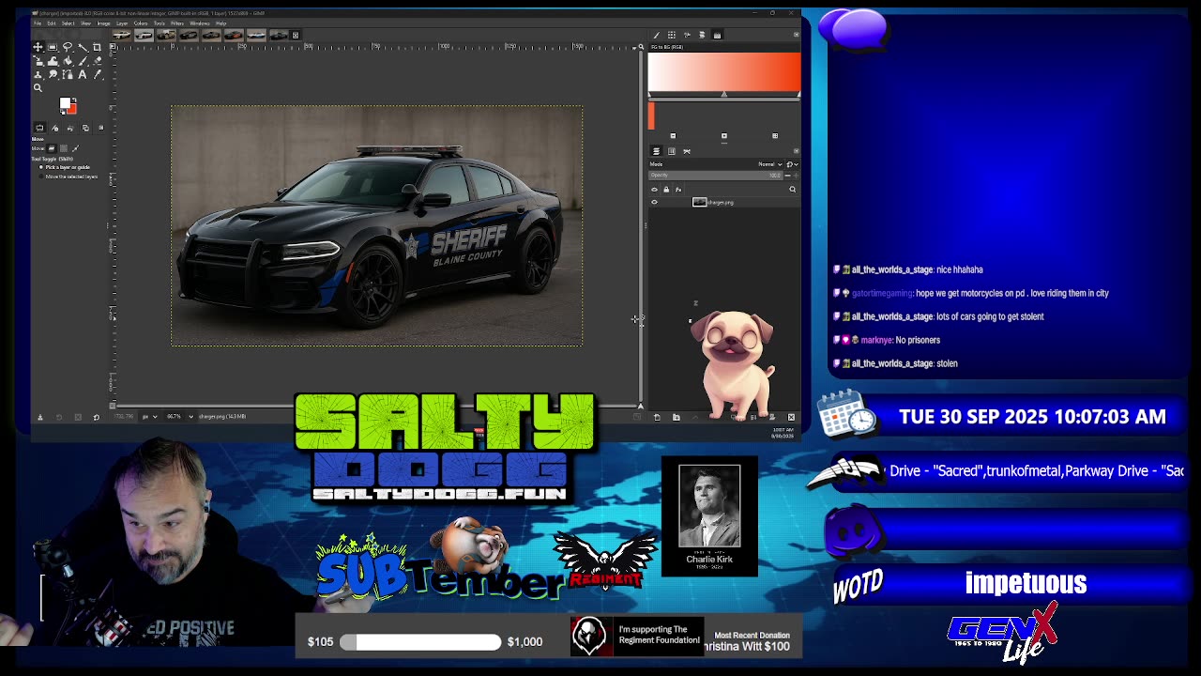Open the layer Mode Normal dropdown
1201x676 pixels.
pyautogui.click(x=770, y=164)
